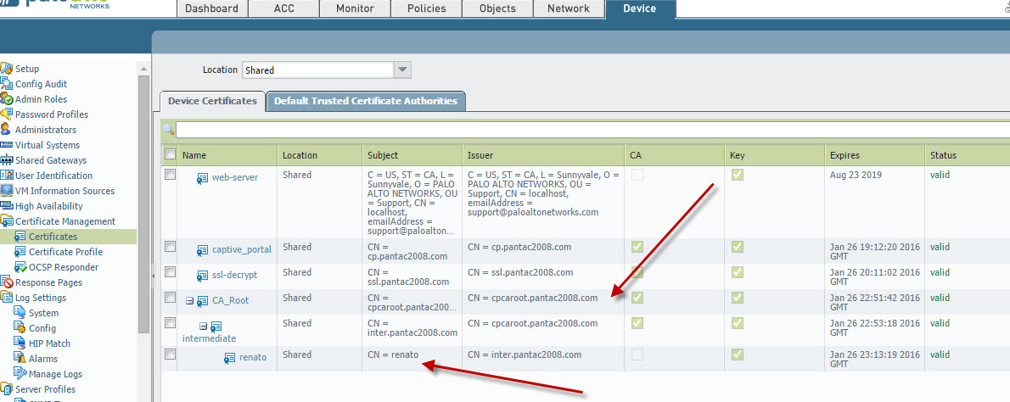Click the Manage Logs icon
The image size is (1010, 402).
(20, 374)
